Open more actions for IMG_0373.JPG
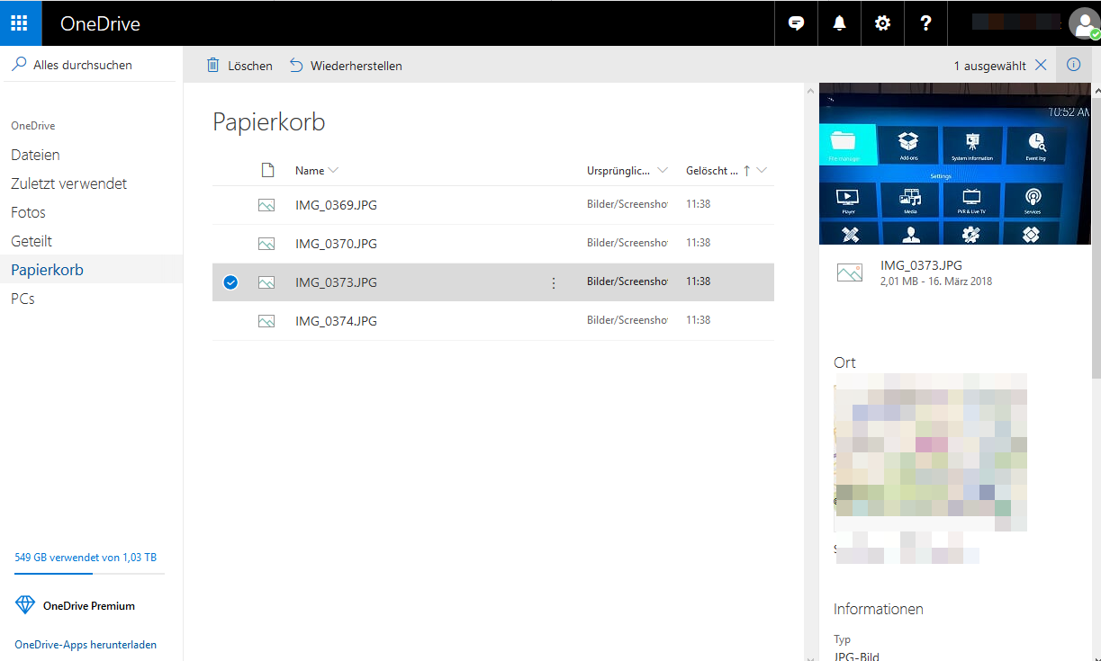This screenshot has width=1101, height=661. [x=554, y=282]
